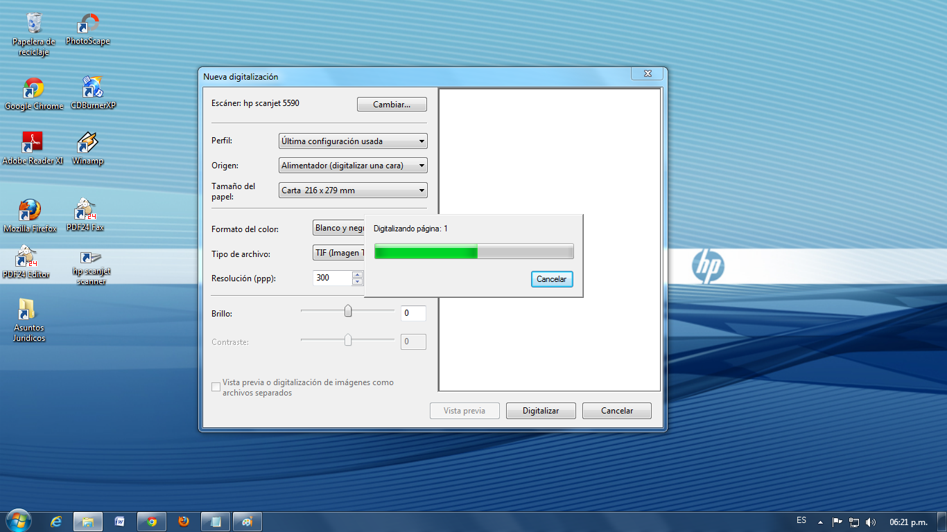This screenshot has height=532, width=947.
Task: Select Adobe Reader XI desktop shortcut
Action: (33, 148)
